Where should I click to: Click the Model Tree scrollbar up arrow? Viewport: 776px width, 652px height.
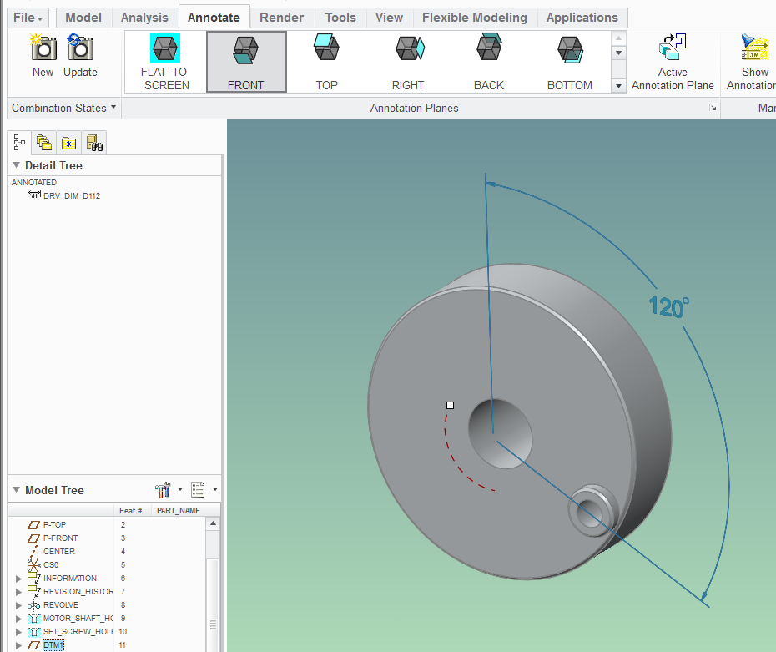click(213, 523)
